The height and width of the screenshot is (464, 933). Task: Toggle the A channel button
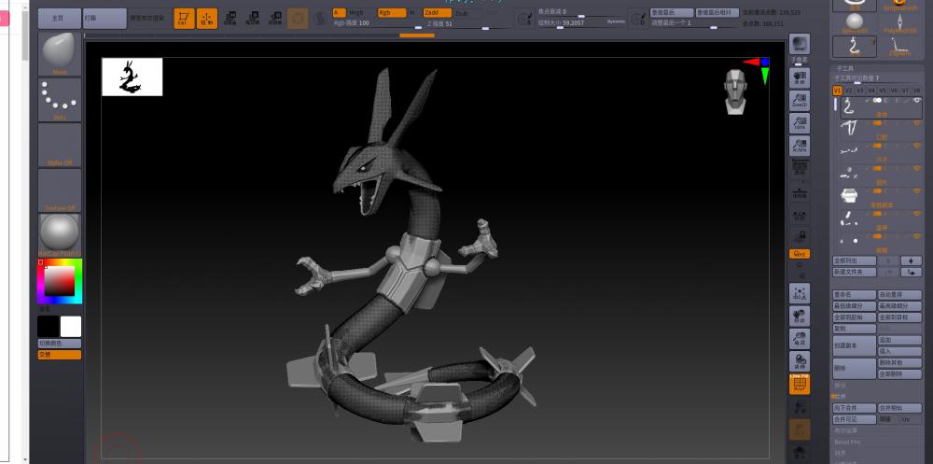[340, 12]
